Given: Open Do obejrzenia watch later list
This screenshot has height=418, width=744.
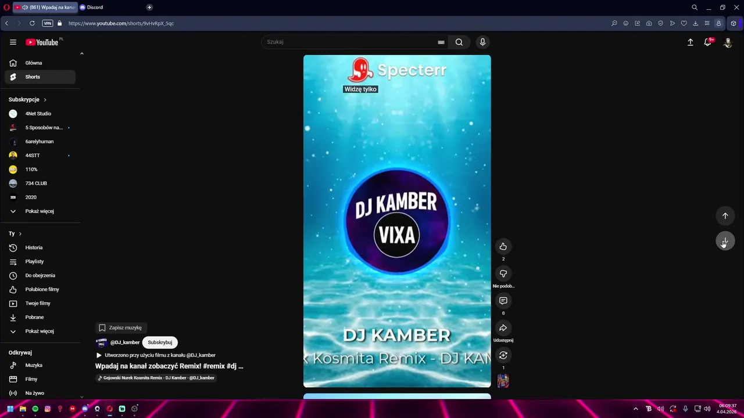Looking at the screenshot, I should click(x=40, y=275).
